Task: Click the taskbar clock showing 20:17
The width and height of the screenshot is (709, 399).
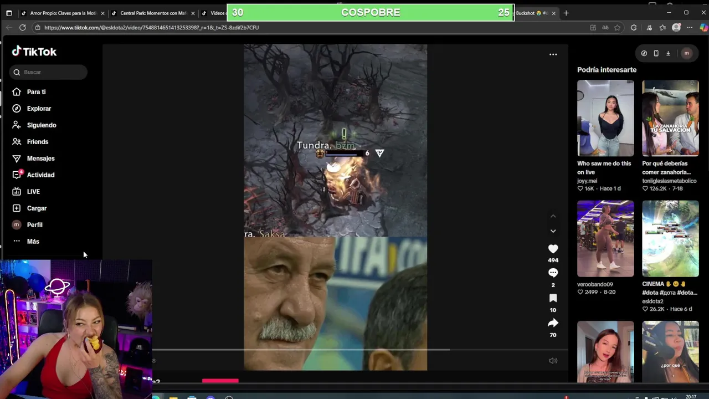Action: [691, 397]
